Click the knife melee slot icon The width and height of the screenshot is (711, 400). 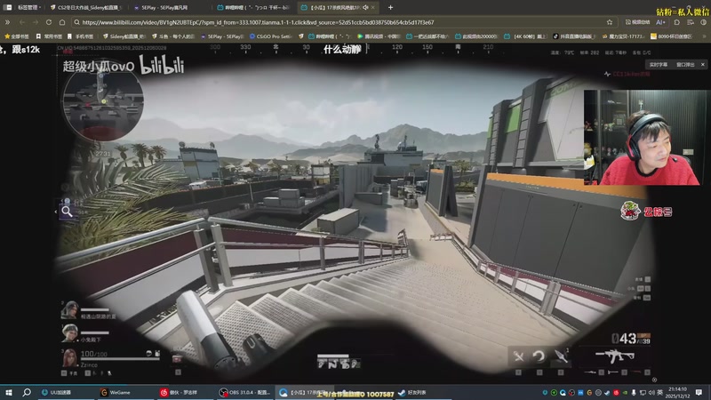(x=562, y=356)
